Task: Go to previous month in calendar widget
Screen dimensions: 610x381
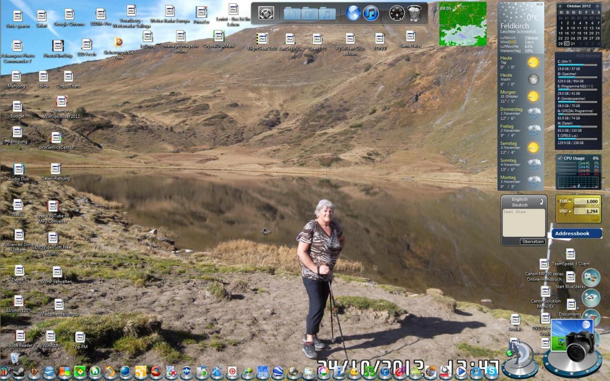Action: (561, 6)
